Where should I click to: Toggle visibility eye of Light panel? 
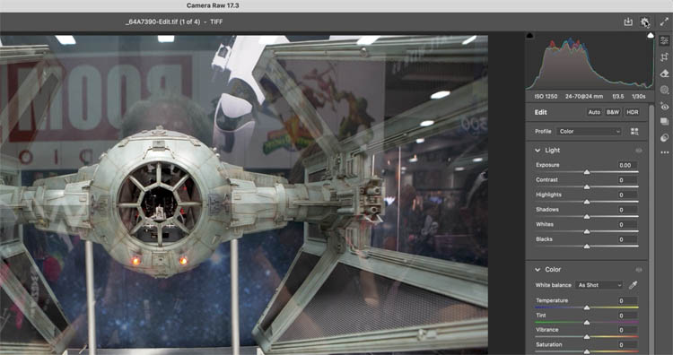coord(639,151)
